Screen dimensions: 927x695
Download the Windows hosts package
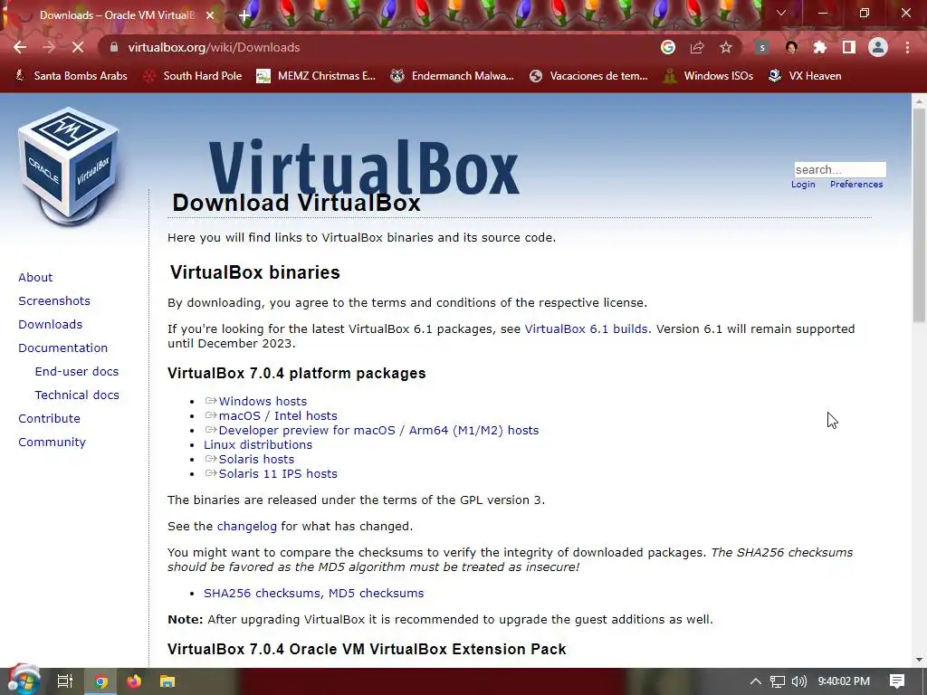tap(256, 401)
